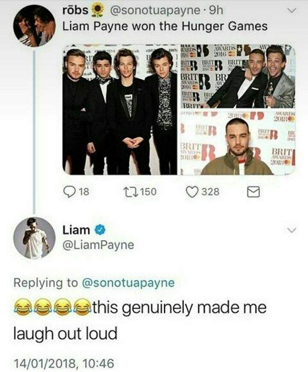Click the blue verified badge beside Liam

[x=100, y=230]
